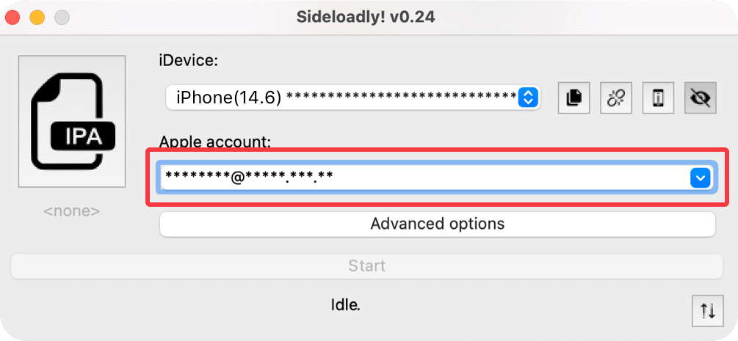Image resolution: width=738 pixels, height=341 pixels.
Task: Click the grey zoom window button
Action: click(x=62, y=17)
